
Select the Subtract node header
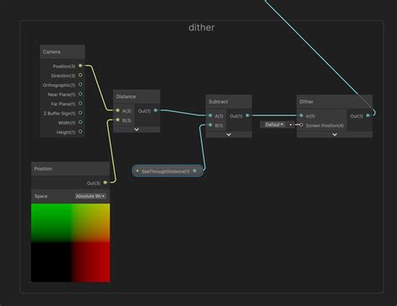229,102
